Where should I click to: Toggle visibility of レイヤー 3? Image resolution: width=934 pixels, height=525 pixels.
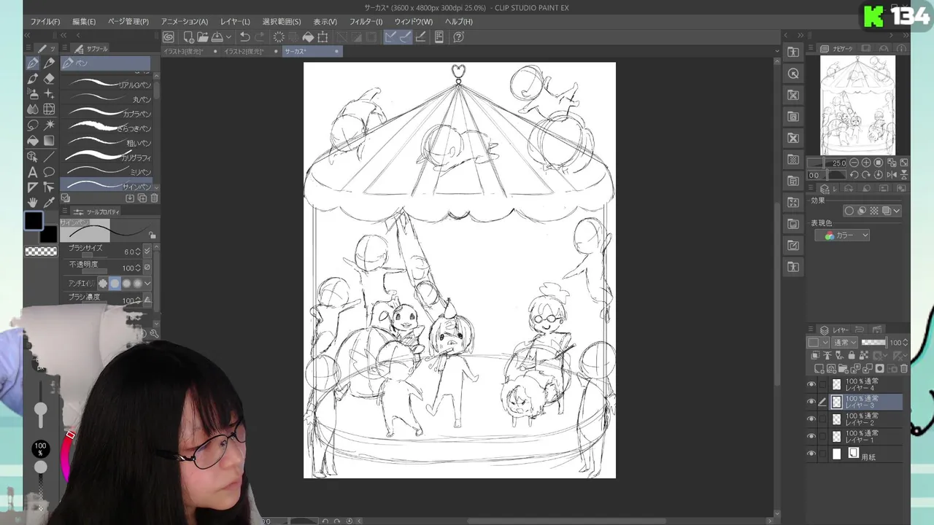click(811, 402)
